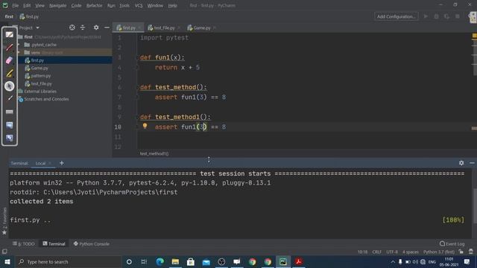Toggle the Terminal tool window button
The width and height of the screenshot is (477, 268).
[x=54, y=243]
